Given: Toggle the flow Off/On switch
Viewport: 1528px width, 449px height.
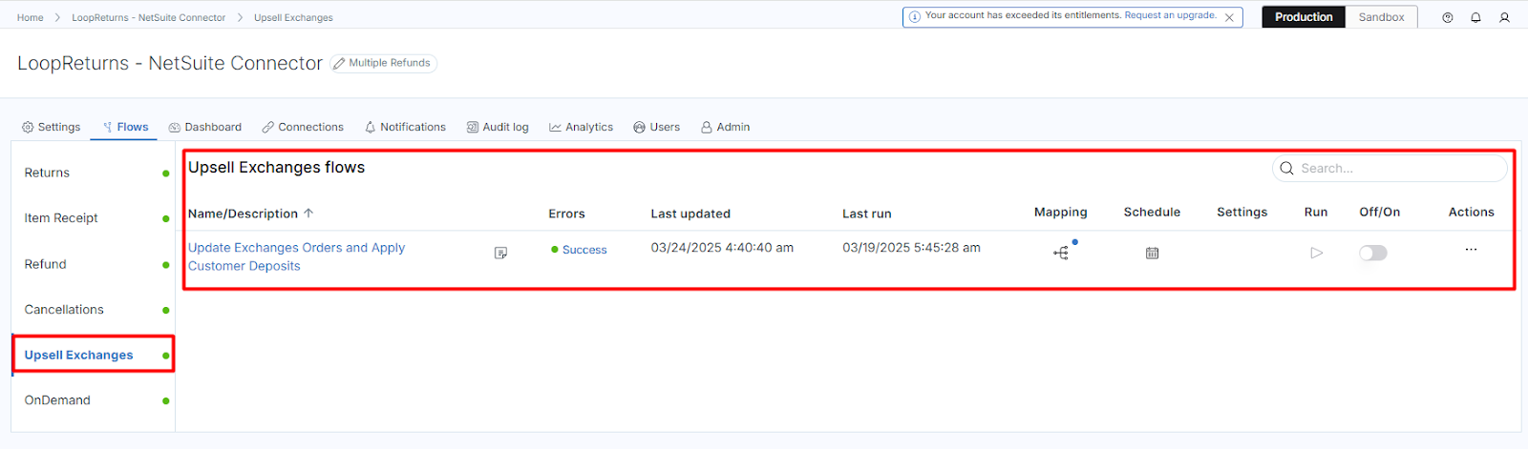Looking at the screenshot, I should tap(1373, 253).
